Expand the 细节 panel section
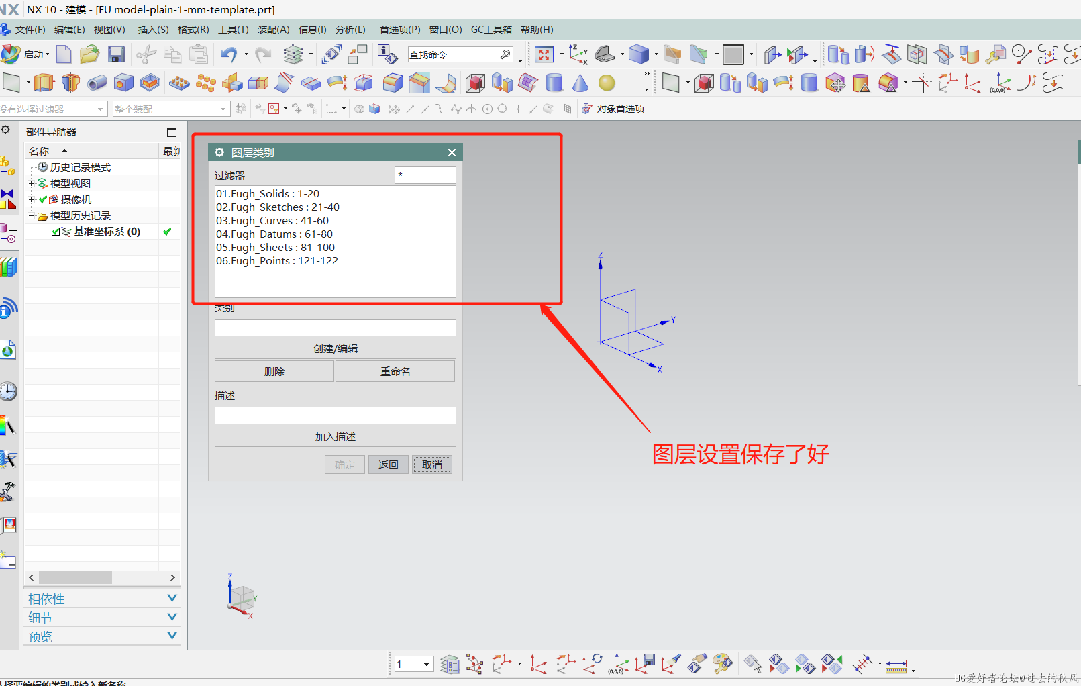The image size is (1081, 686). point(102,618)
